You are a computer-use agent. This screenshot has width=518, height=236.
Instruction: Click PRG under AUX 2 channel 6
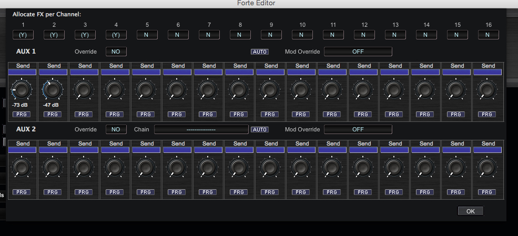point(177,192)
